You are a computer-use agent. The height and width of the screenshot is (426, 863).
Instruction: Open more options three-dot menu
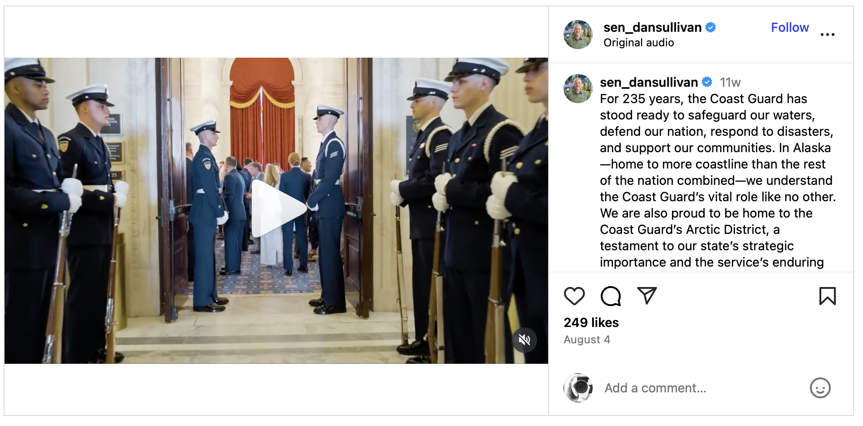click(827, 35)
